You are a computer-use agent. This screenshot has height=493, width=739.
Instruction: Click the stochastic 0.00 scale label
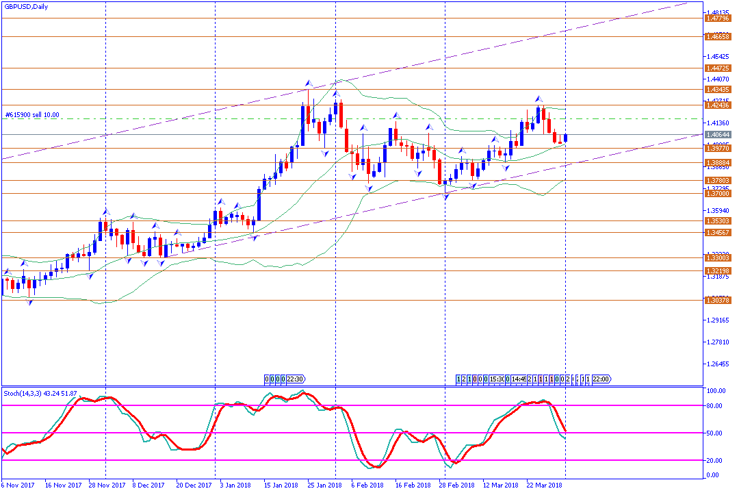(x=713, y=475)
